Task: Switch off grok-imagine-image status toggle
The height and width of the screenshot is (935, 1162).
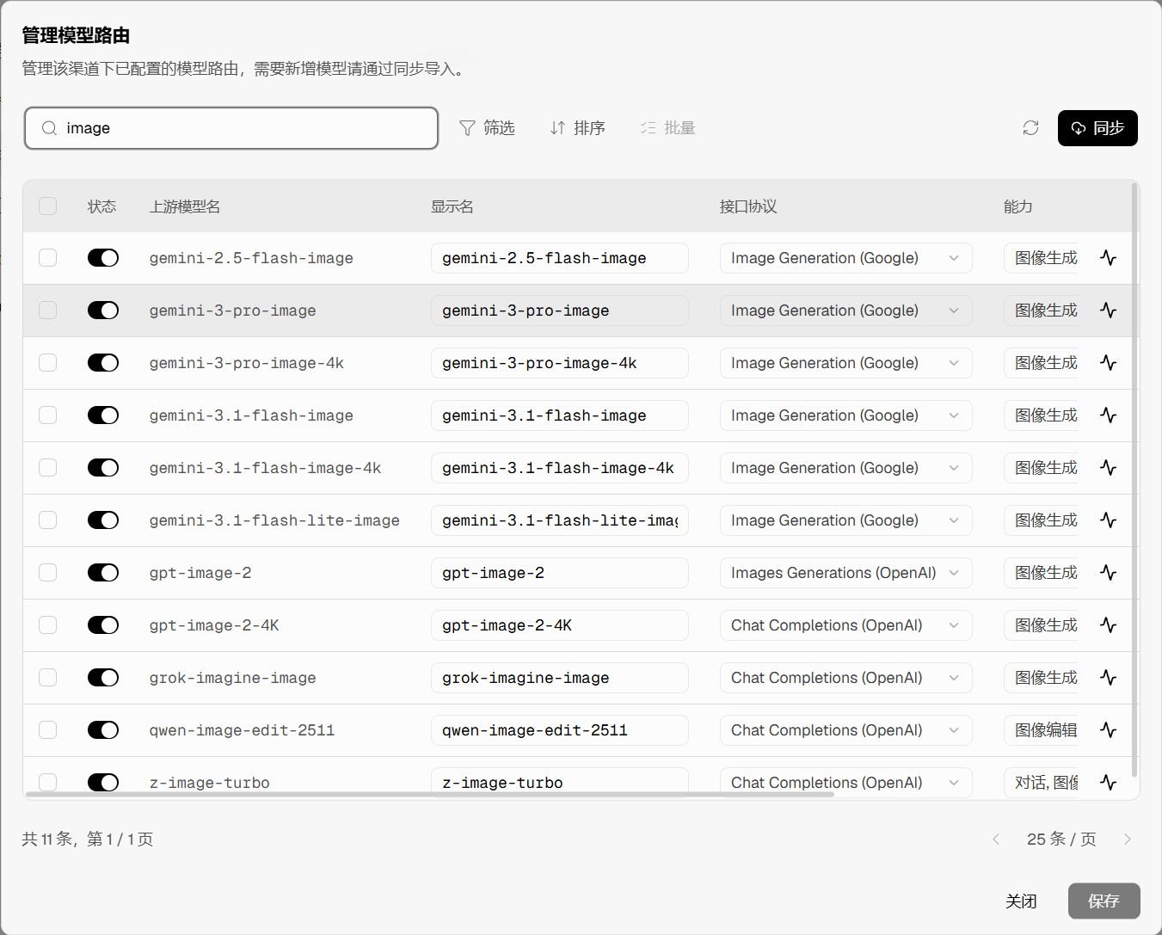Action: pos(103,678)
